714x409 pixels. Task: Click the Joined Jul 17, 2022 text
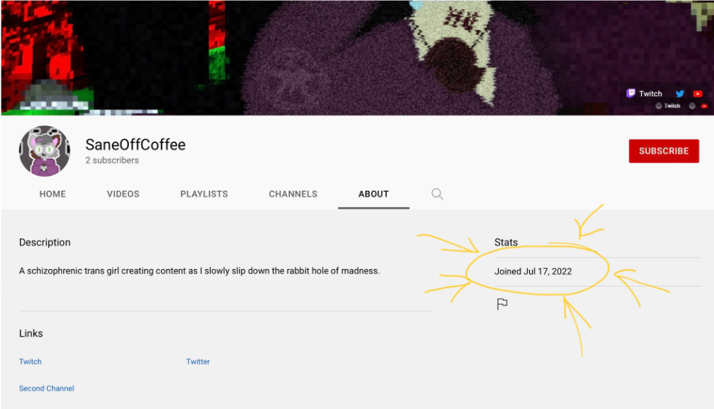click(533, 272)
